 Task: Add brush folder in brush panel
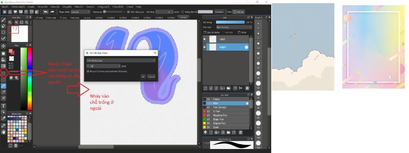pyautogui.click(x=228, y=132)
